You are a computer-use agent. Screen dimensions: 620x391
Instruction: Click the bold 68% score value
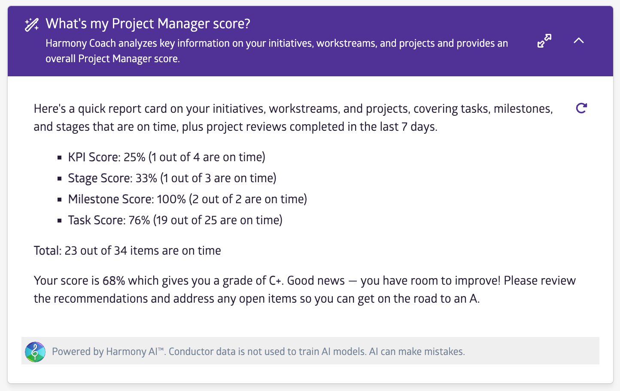(x=114, y=281)
